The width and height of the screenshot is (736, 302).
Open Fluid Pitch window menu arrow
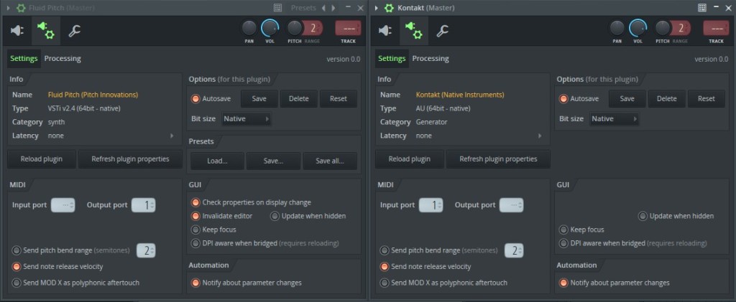pos(9,8)
